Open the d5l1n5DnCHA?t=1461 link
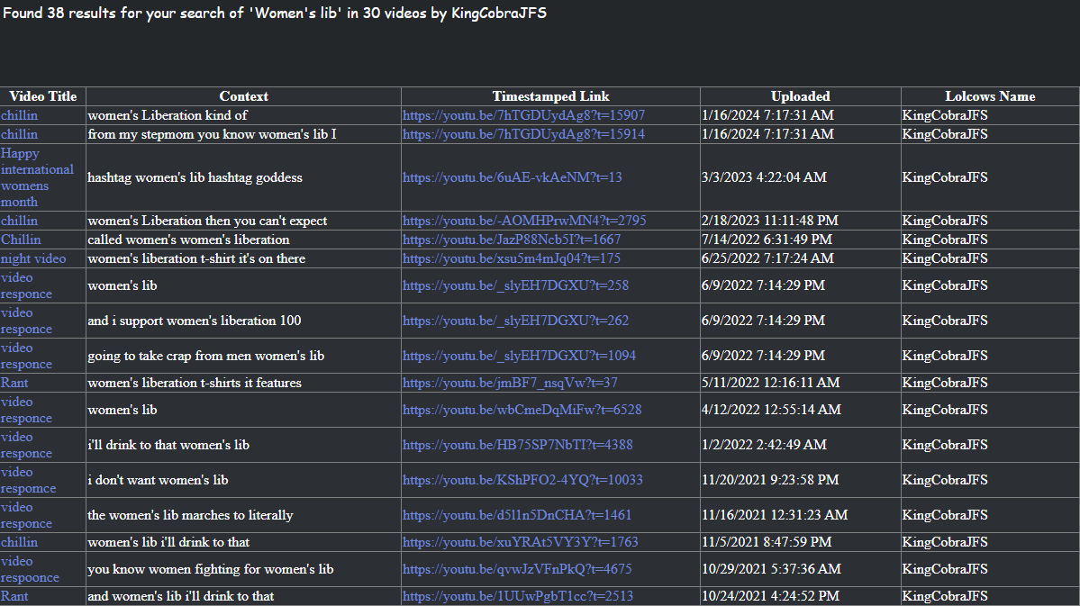The width and height of the screenshot is (1080, 606). (x=517, y=514)
